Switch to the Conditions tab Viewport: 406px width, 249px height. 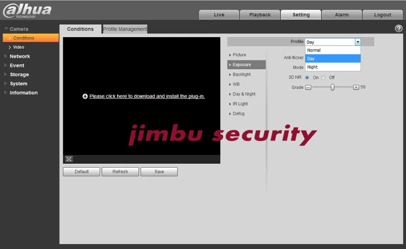click(80, 29)
